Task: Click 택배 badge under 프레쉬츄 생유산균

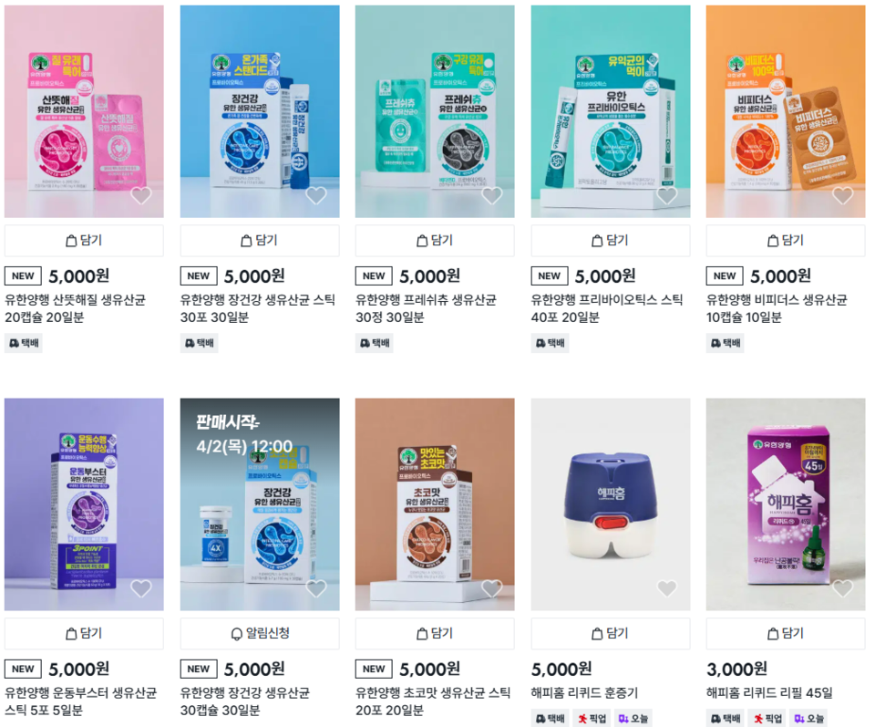Action: [375, 343]
